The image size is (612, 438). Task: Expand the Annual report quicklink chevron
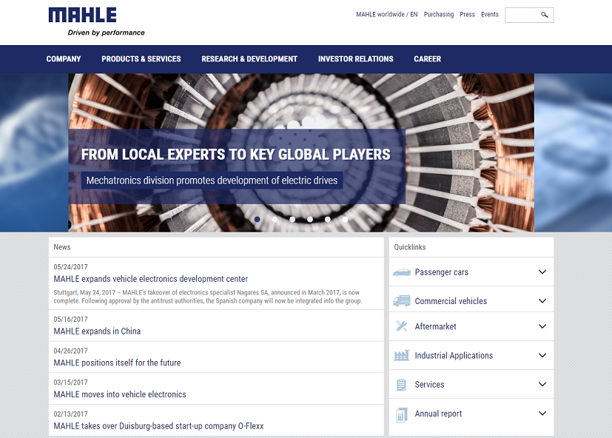pos(542,413)
